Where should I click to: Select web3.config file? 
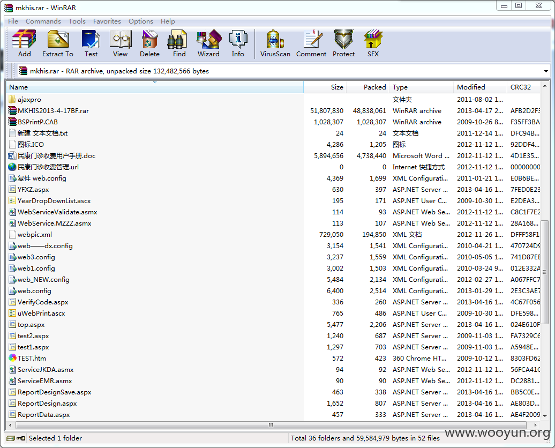coord(36,257)
